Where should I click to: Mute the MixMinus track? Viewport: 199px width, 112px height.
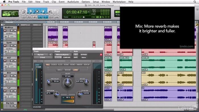[15, 31]
